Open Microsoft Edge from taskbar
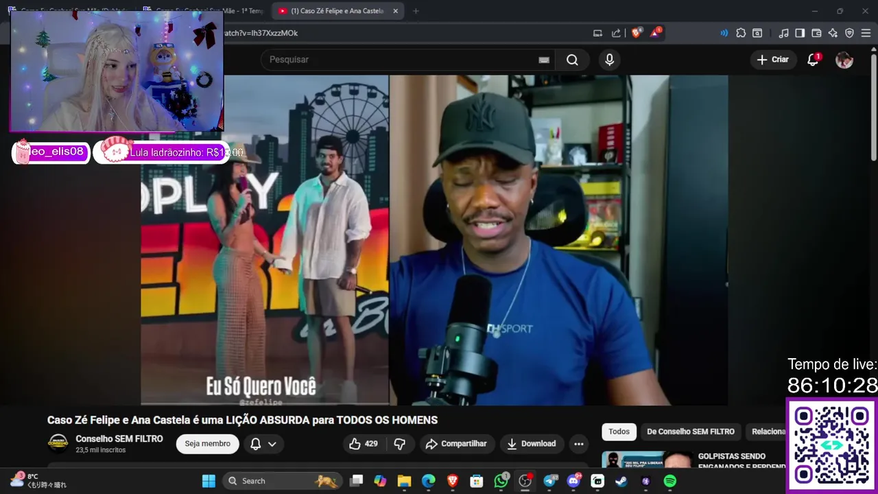This screenshot has width=878, height=494. (x=428, y=481)
